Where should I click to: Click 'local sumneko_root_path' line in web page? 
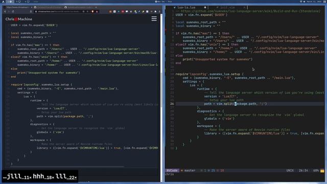(x=33, y=33)
